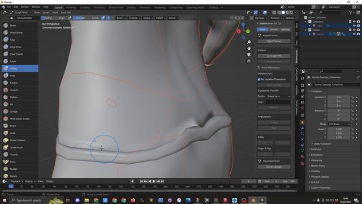Click the viewport zoom magnifier icon
362x204 pixels.
(249, 42)
